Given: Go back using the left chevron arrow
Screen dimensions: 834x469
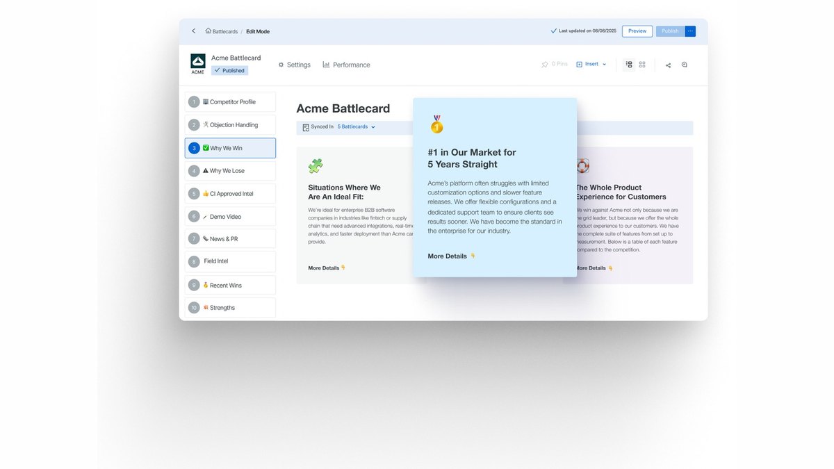Looking at the screenshot, I should tap(193, 31).
